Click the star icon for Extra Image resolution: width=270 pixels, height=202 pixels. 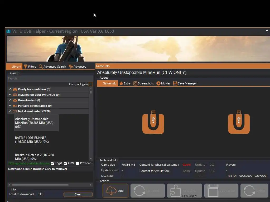(x=121, y=83)
